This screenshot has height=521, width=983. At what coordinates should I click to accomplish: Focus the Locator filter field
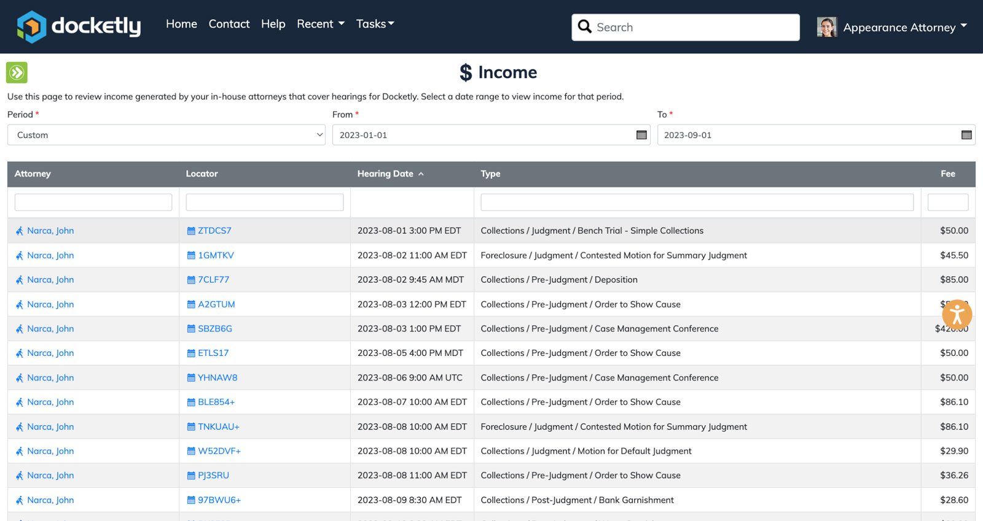tap(265, 203)
